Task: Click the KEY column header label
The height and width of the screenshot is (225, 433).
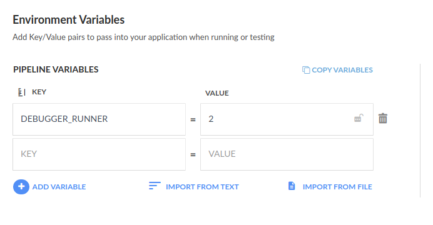Action: tap(39, 92)
